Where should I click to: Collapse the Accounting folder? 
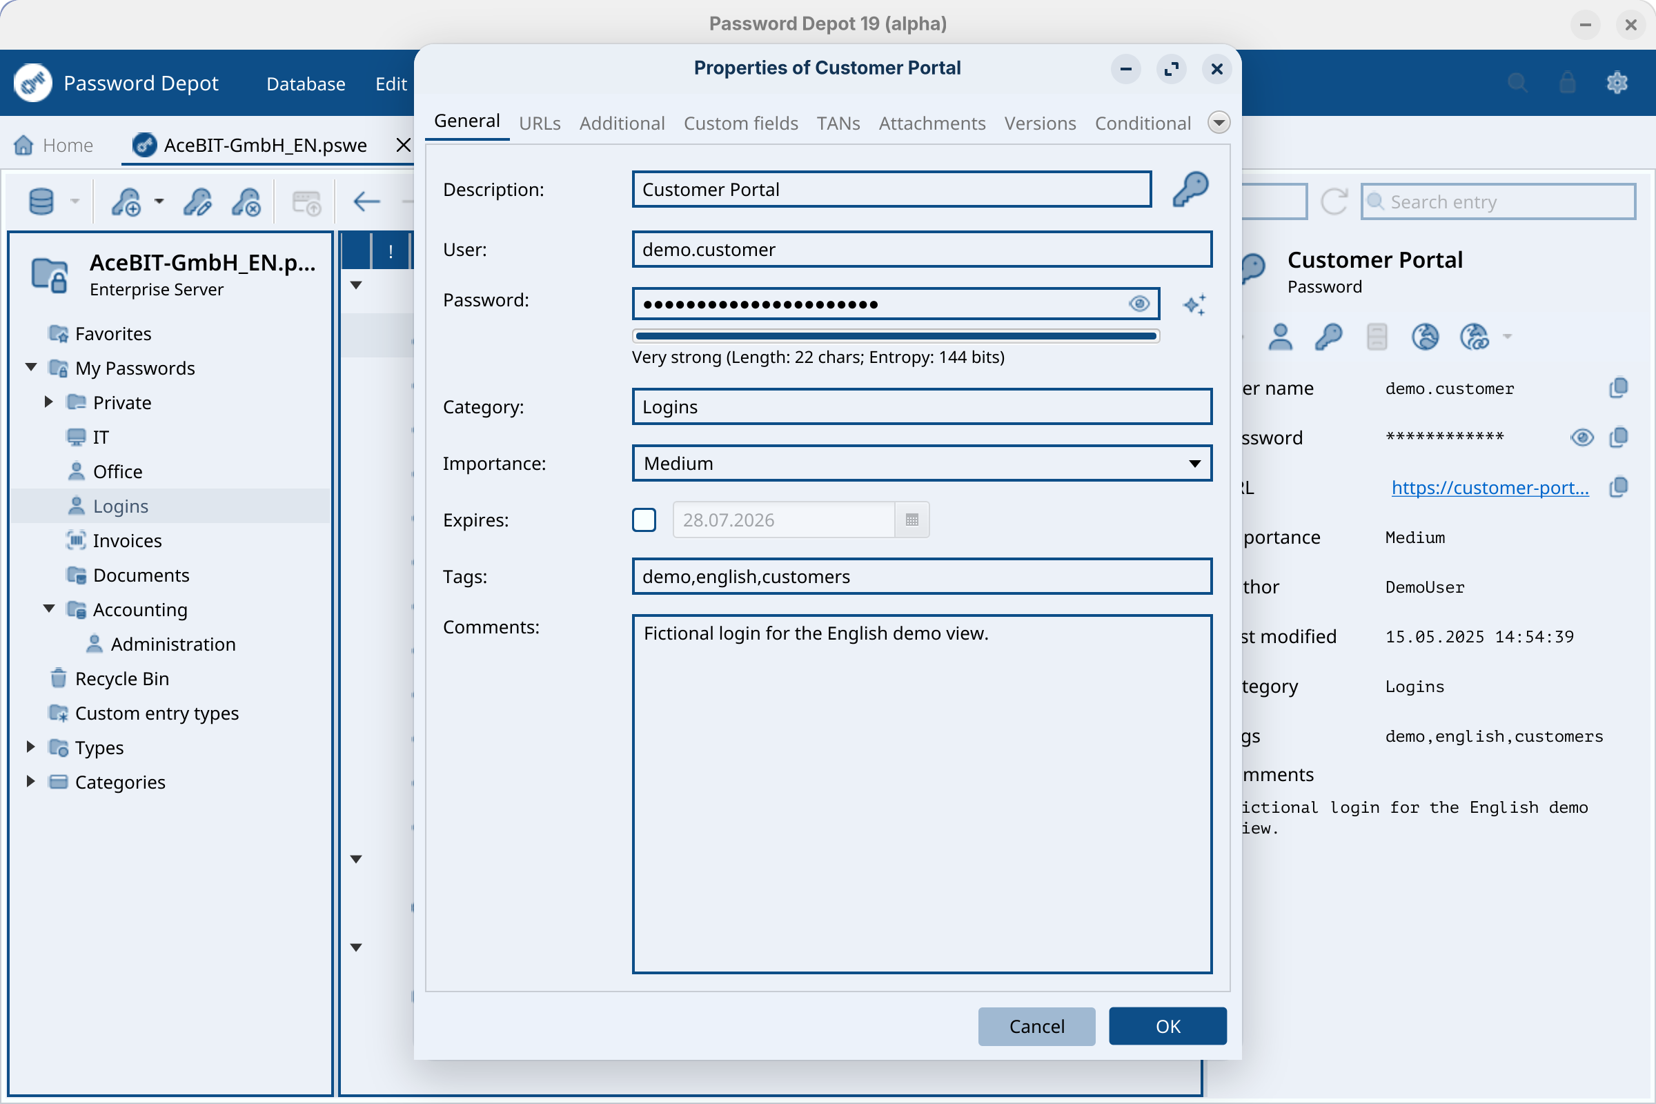coord(48,609)
